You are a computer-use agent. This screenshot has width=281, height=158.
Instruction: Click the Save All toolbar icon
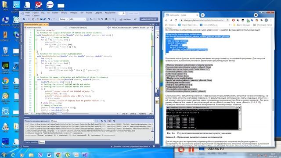[45, 19]
